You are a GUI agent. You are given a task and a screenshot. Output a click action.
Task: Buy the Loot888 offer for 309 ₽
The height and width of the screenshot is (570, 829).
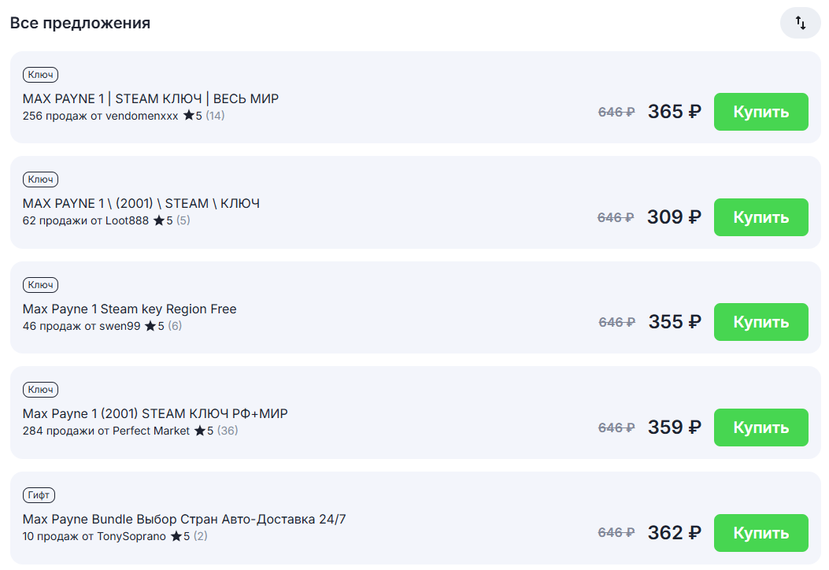click(761, 217)
